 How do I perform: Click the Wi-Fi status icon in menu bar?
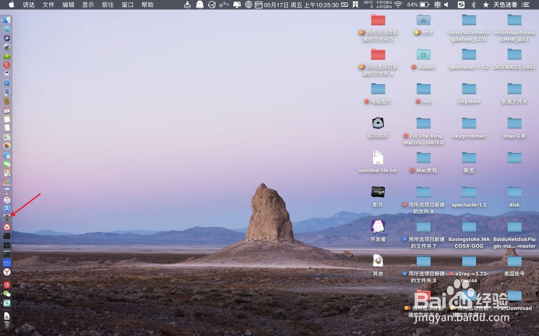pyautogui.click(x=398, y=4)
